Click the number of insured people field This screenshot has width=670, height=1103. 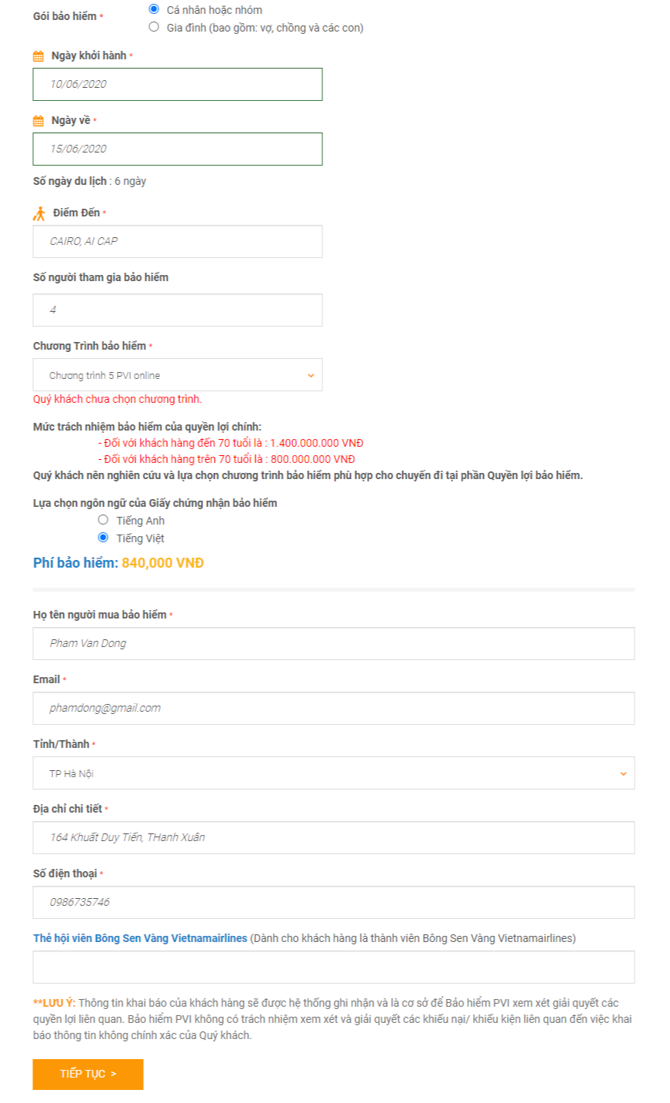(x=177, y=310)
